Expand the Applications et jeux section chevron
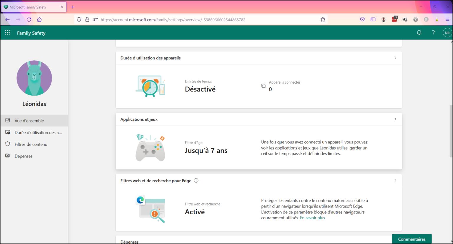The width and height of the screenshot is (453, 244). click(395, 119)
